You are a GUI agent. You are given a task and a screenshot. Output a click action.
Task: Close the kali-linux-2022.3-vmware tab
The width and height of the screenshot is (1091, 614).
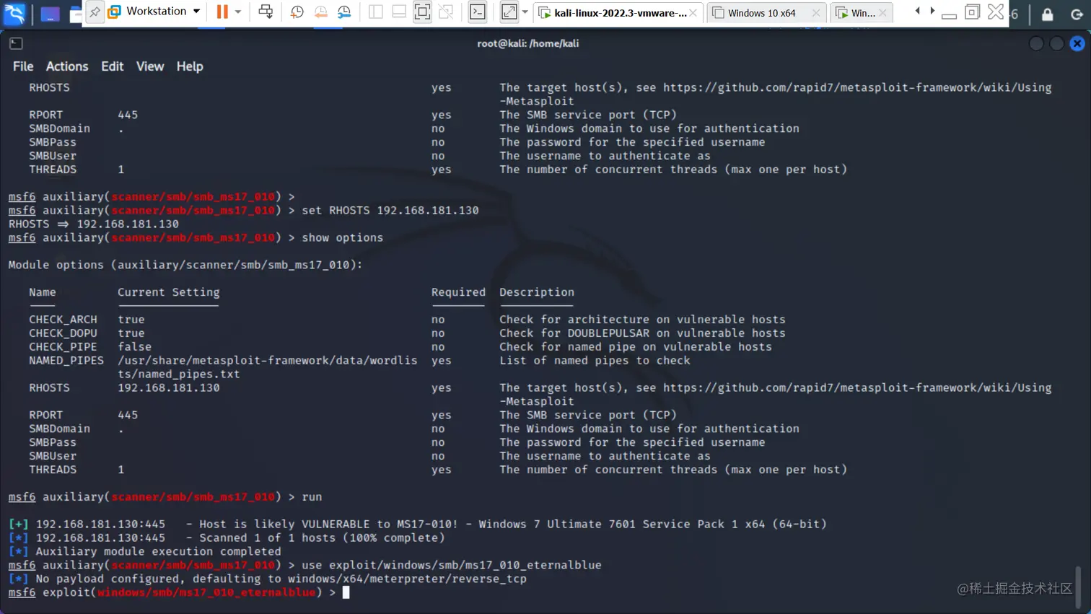(x=693, y=13)
